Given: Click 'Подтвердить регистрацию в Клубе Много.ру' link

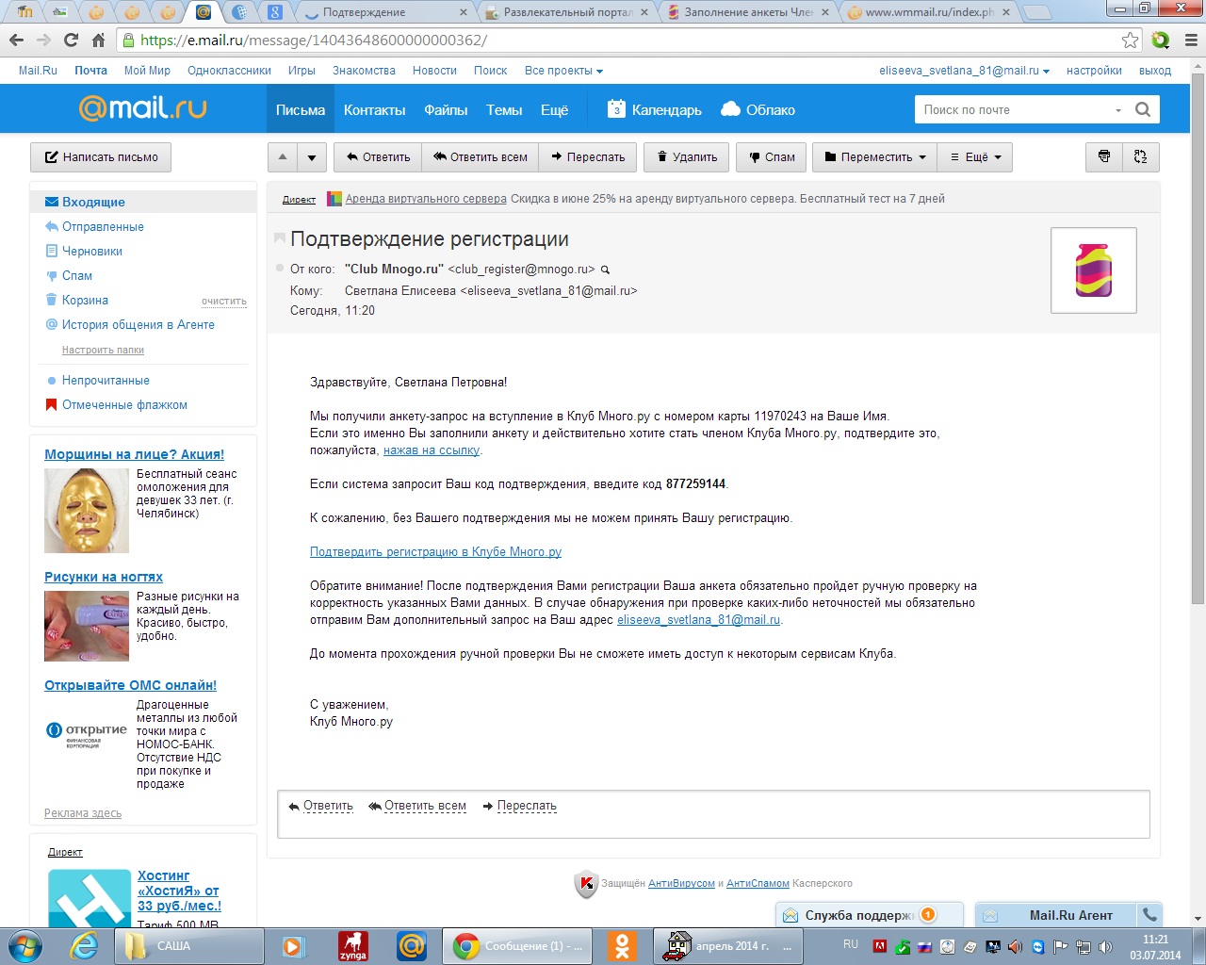Looking at the screenshot, I should (x=435, y=552).
